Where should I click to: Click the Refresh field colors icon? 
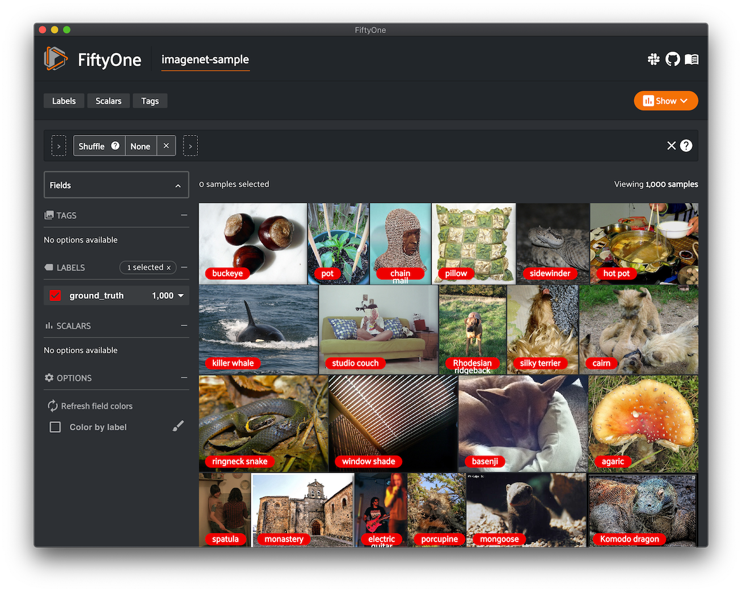(53, 406)
